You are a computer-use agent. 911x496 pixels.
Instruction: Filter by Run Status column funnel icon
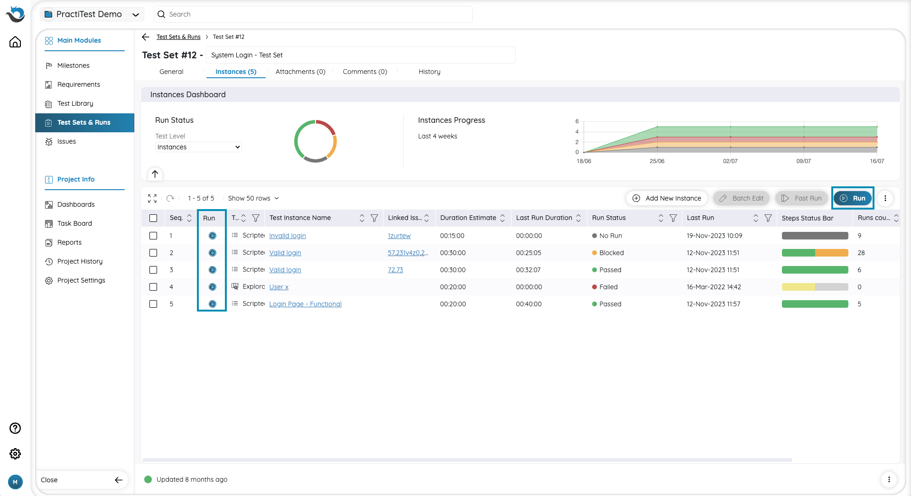coord(673,218)
